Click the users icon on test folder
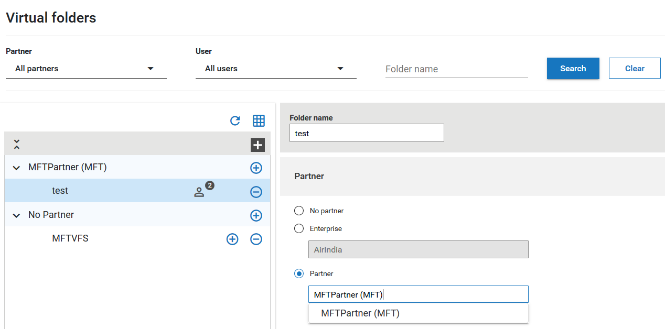Screen dimensions: 665x329 [x=199, y=192]
